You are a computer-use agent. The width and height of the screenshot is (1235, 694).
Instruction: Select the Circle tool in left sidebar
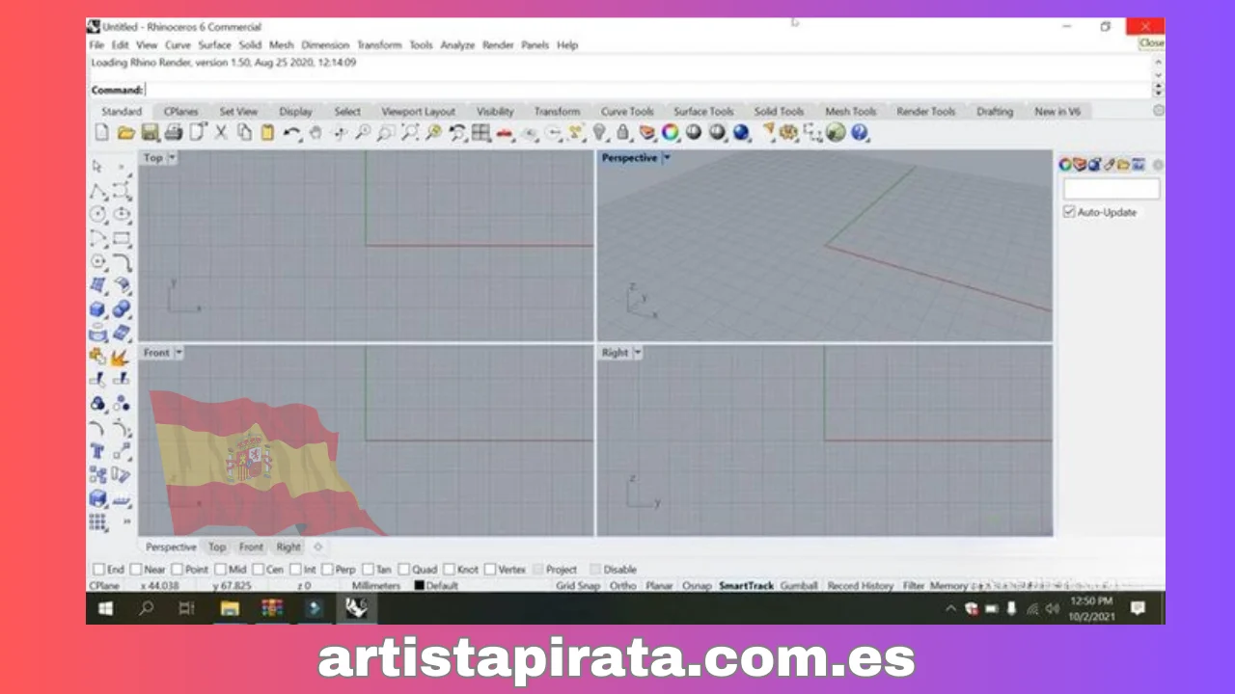click(x=98, y=214)
